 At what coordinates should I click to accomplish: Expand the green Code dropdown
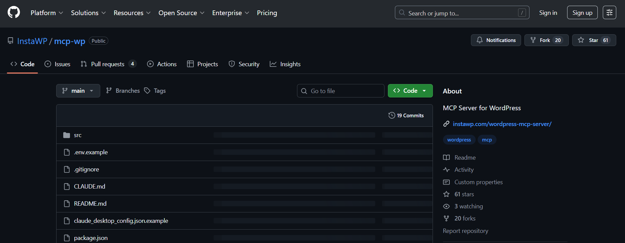click(410, 91)
